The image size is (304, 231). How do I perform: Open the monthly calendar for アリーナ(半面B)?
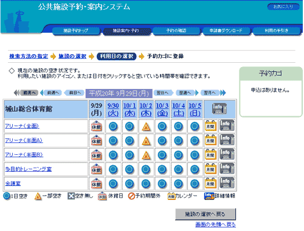click(x=210, y=154)
